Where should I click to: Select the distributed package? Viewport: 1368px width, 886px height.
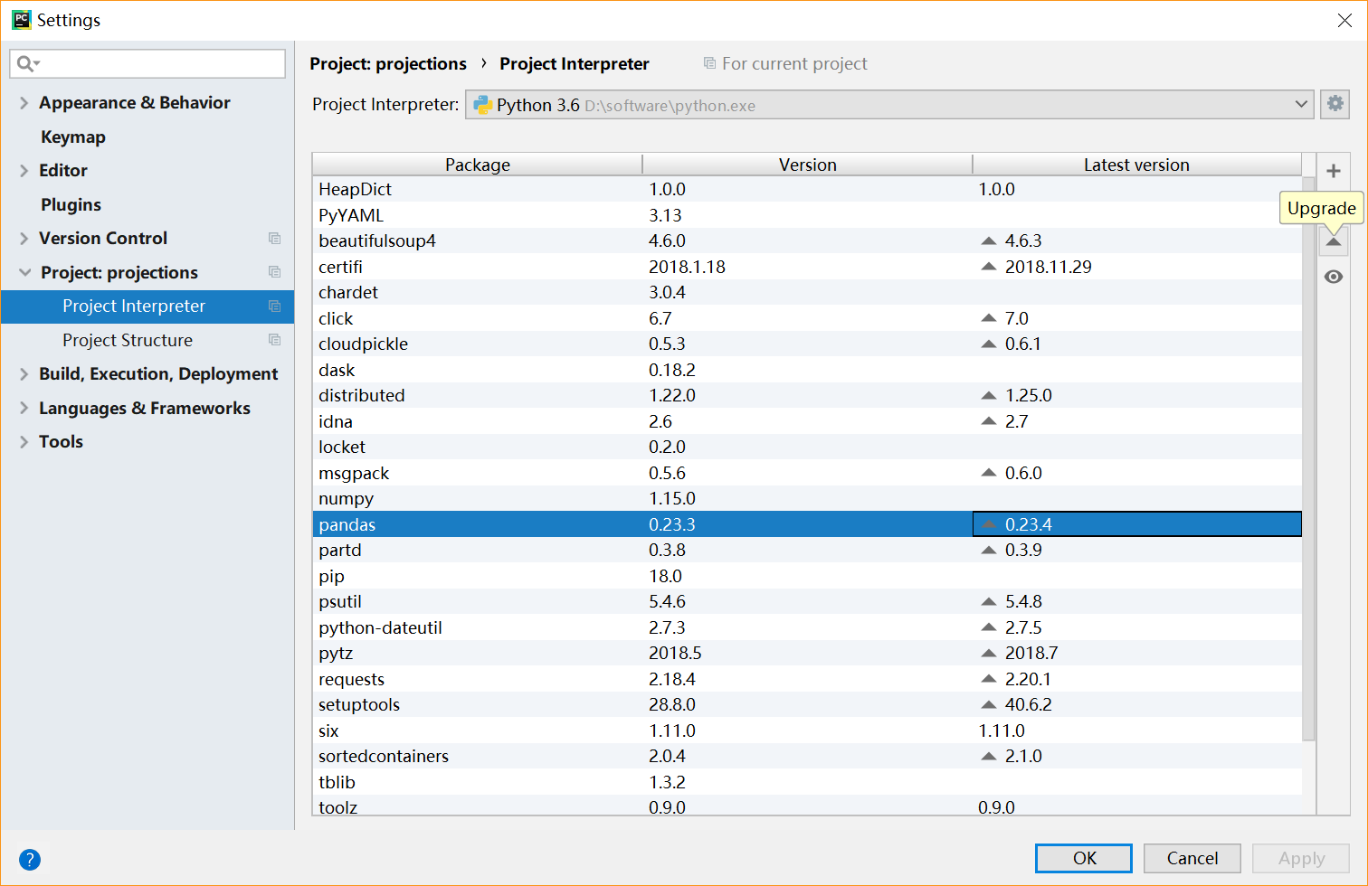point(807,395)
